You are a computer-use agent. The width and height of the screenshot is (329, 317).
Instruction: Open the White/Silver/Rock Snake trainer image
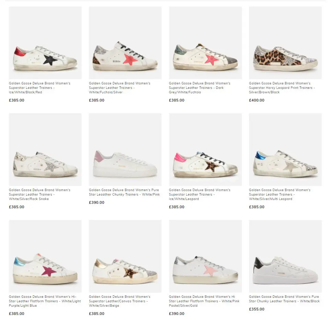(x=45, y=150)
